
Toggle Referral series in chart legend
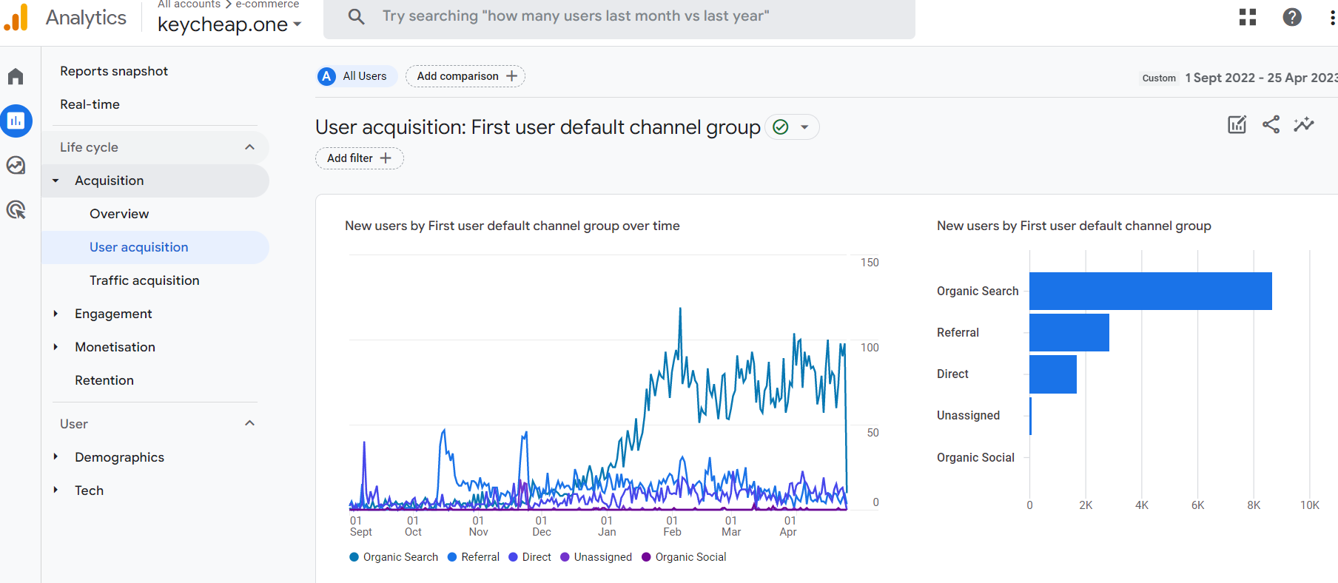pos(474,557)
